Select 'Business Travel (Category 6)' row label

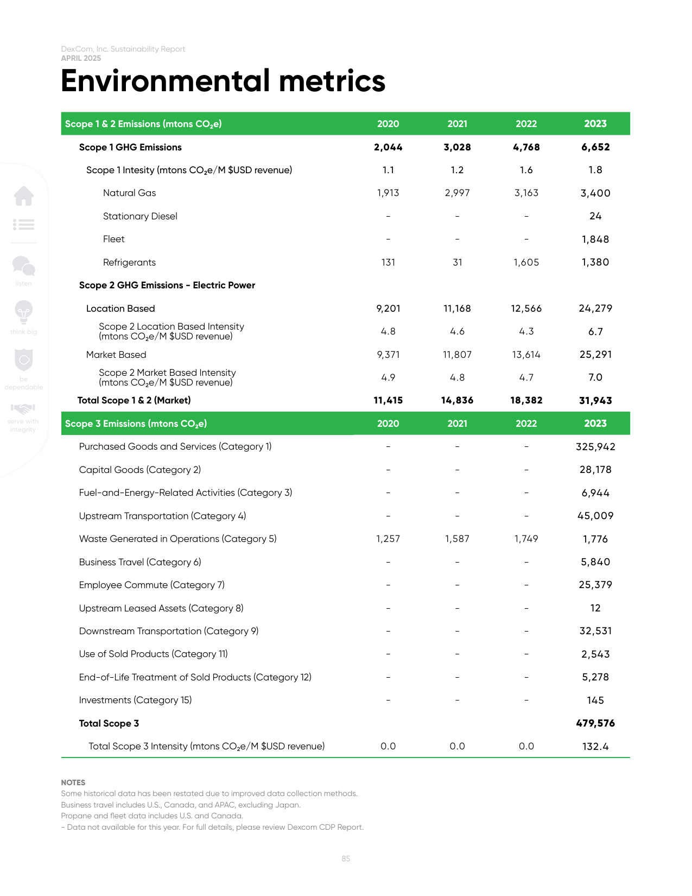[140, 562]
